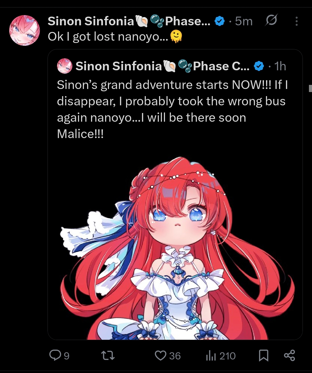
Task: Click the 1h quoted timestamp
Action: tap(280, 66)
